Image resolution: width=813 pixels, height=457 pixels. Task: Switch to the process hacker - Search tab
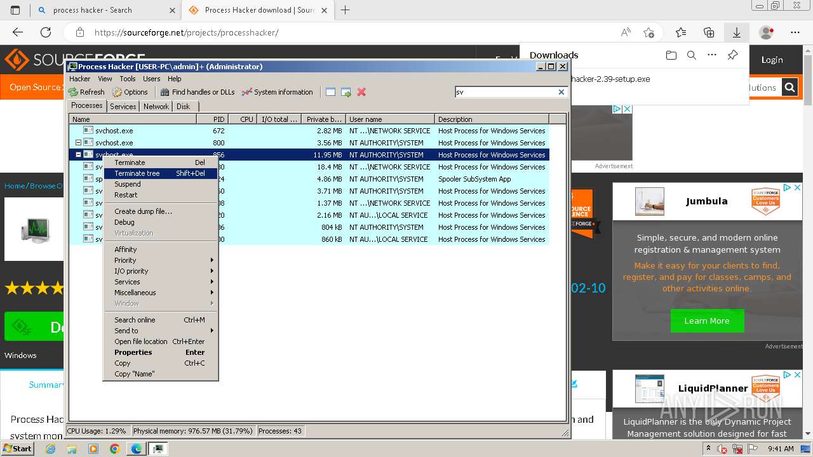(x=105, y=10)
